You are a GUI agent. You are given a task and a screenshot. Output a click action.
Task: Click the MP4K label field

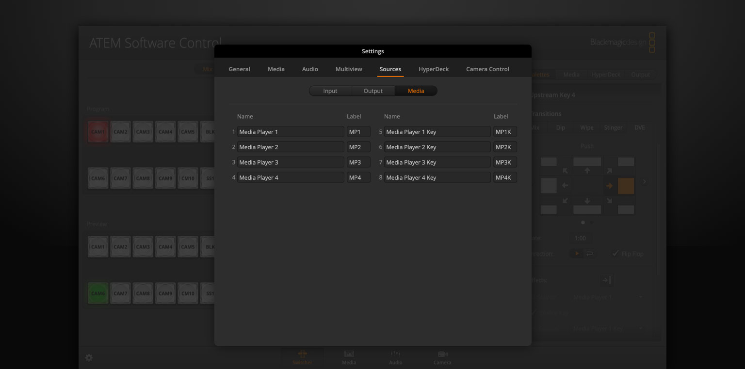click(505, 178)
